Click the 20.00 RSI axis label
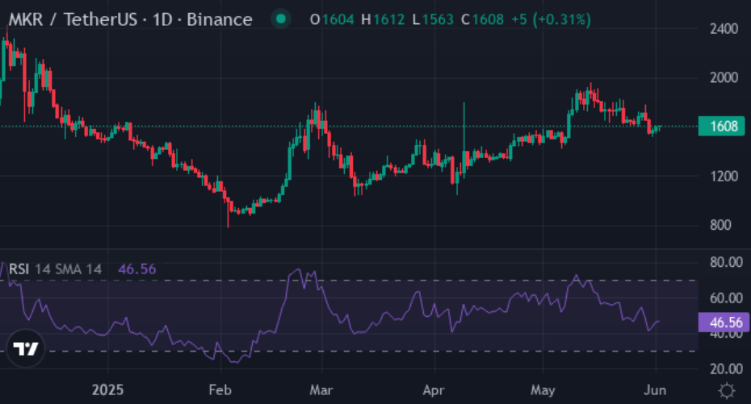 click(x=726, y=369)
